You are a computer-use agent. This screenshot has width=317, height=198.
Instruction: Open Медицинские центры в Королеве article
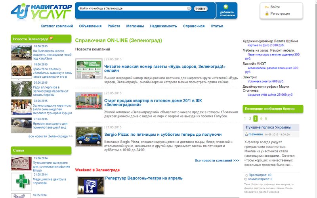pos(49,181)
